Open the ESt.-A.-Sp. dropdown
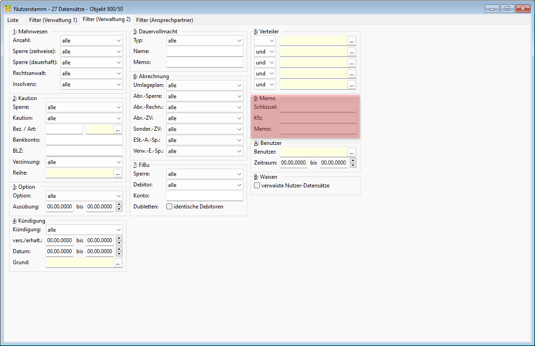The height and width of the screenshot is (346, 535). pyautogui.click(x=205, y=140)
